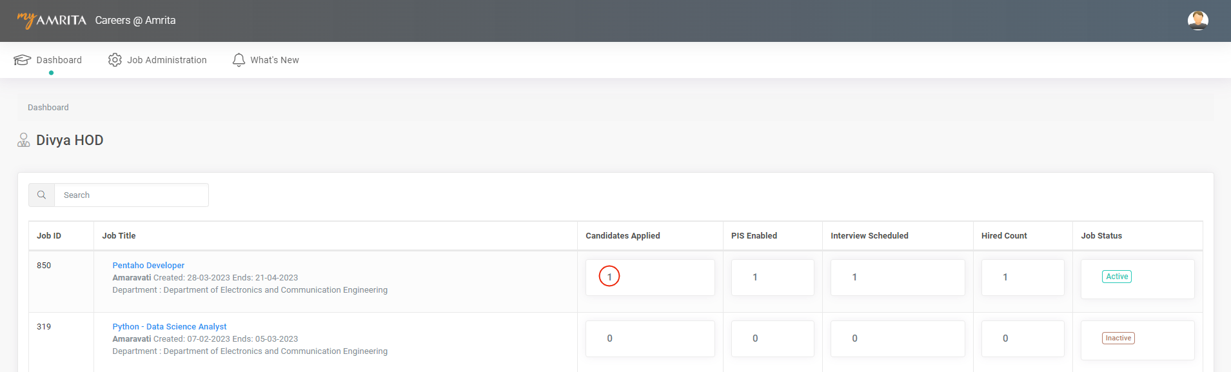Screen dimensions: 1231x372
Task: Open the Pentaho Developer job link
Action: [148, 266]
